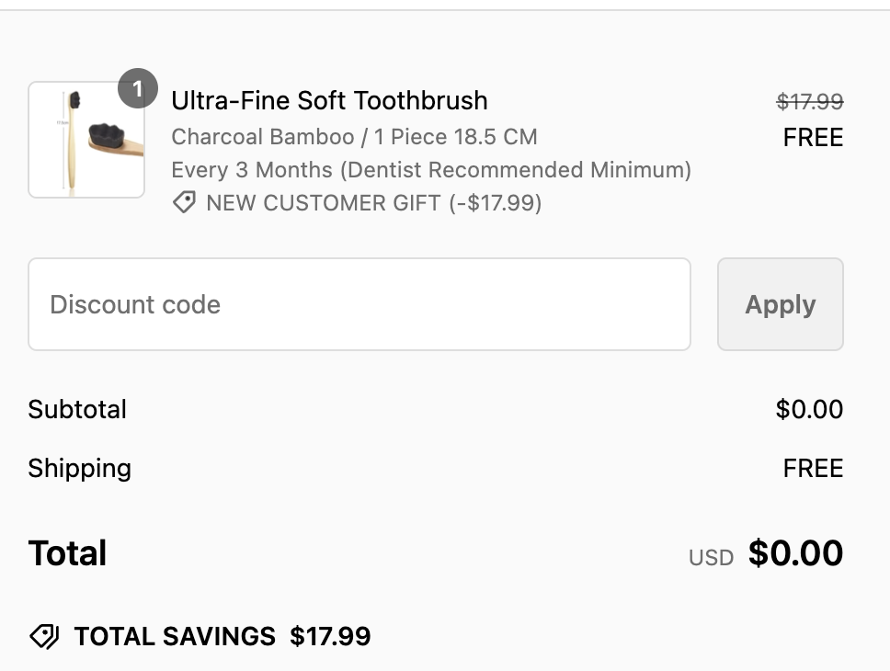890x671 pixels.
Task: Click the TOTAL SAVINGS $17.99 text
Action: (222, 636)
